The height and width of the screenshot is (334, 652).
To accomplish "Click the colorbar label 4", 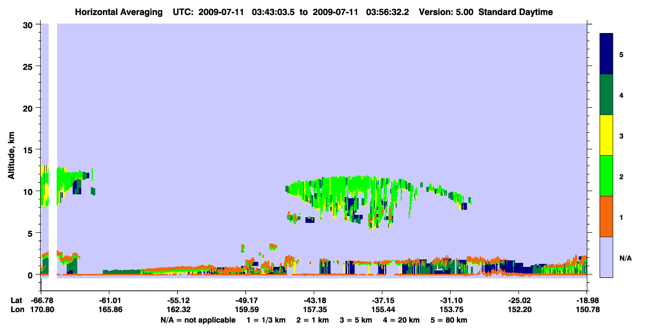I will (621, 95).
